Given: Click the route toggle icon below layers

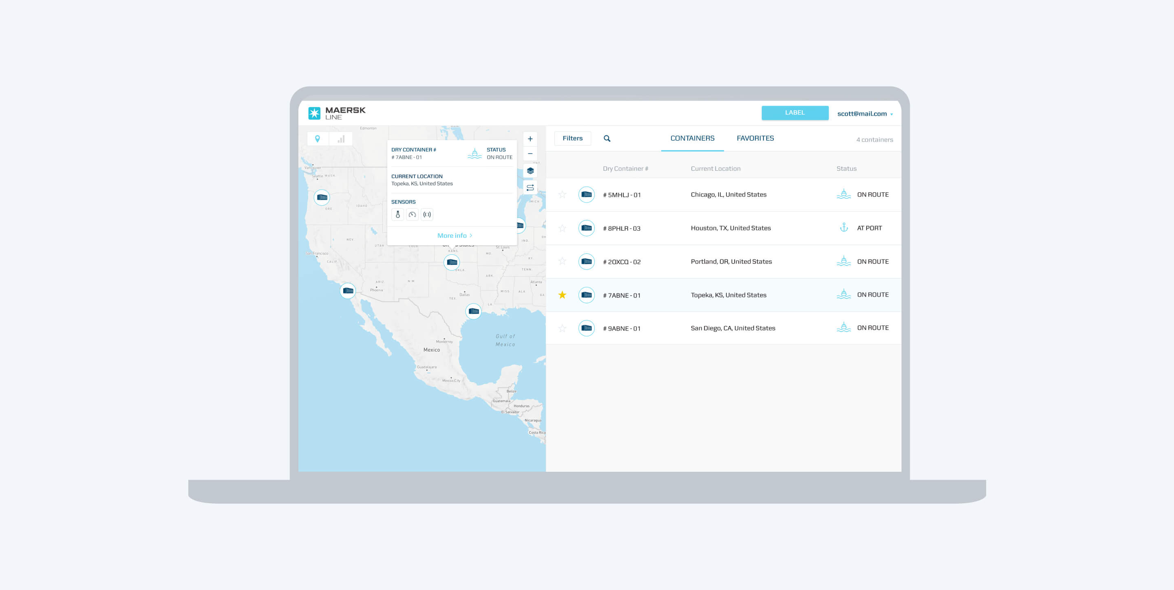Looking at the screenshot, I should [530, 188].
